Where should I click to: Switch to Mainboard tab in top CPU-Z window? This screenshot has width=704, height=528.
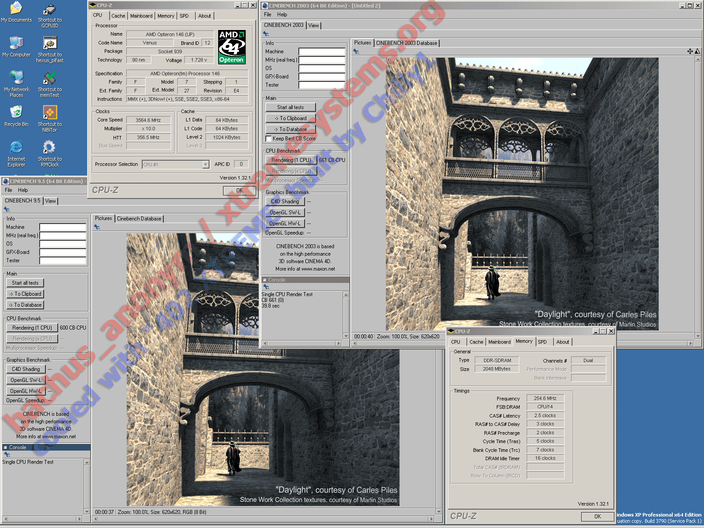click(x=141, y=16)
